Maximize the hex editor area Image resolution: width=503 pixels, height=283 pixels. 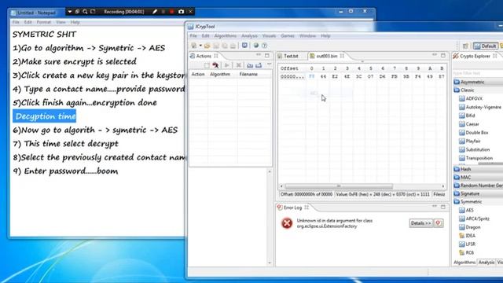pyautogui.click(x=443, y=56)
